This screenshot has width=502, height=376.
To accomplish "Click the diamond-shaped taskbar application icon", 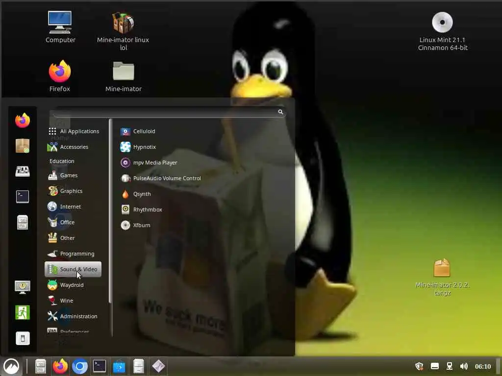I will [x=158, y=366].
